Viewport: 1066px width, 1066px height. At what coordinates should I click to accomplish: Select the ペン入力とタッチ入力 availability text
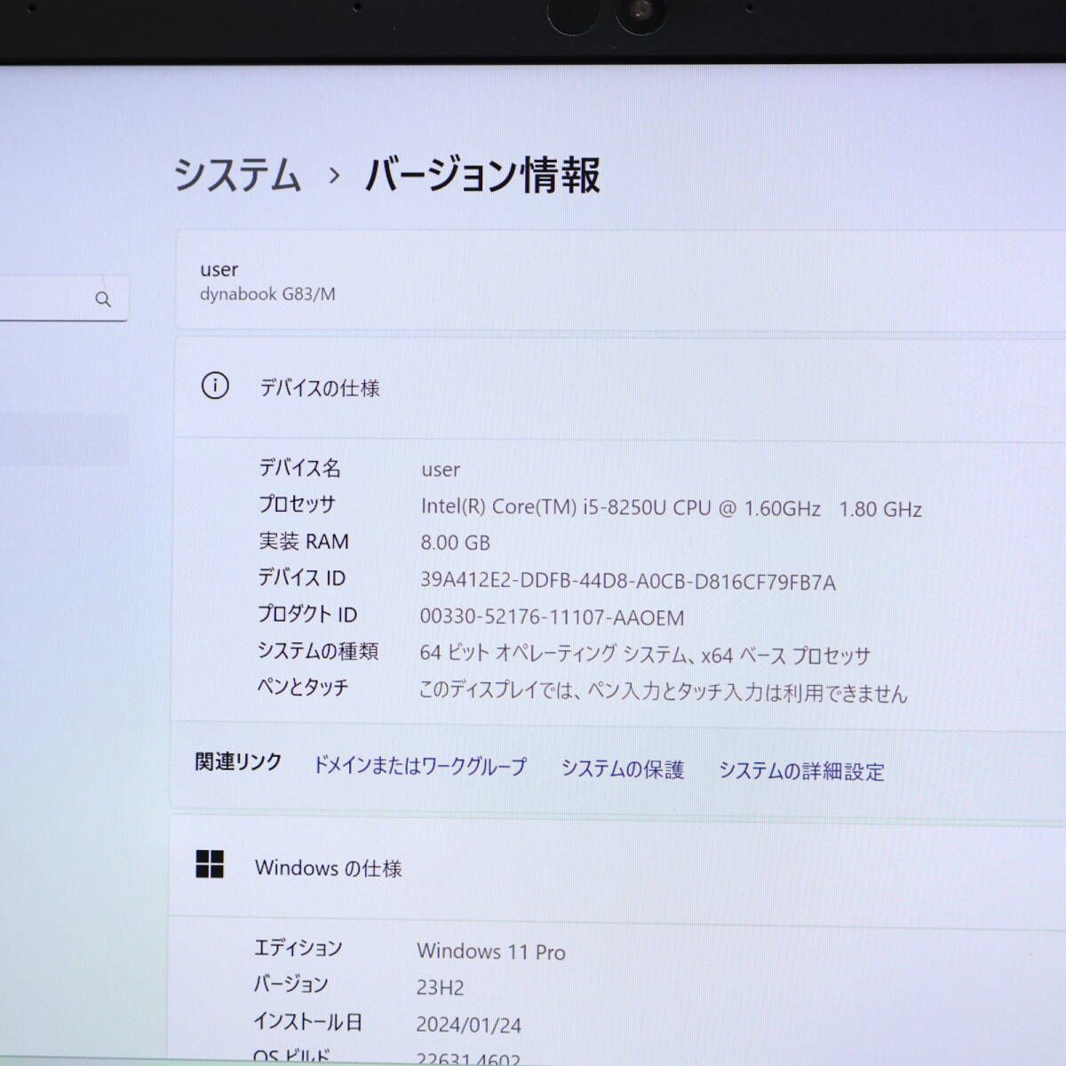click(x=664, y=691)
